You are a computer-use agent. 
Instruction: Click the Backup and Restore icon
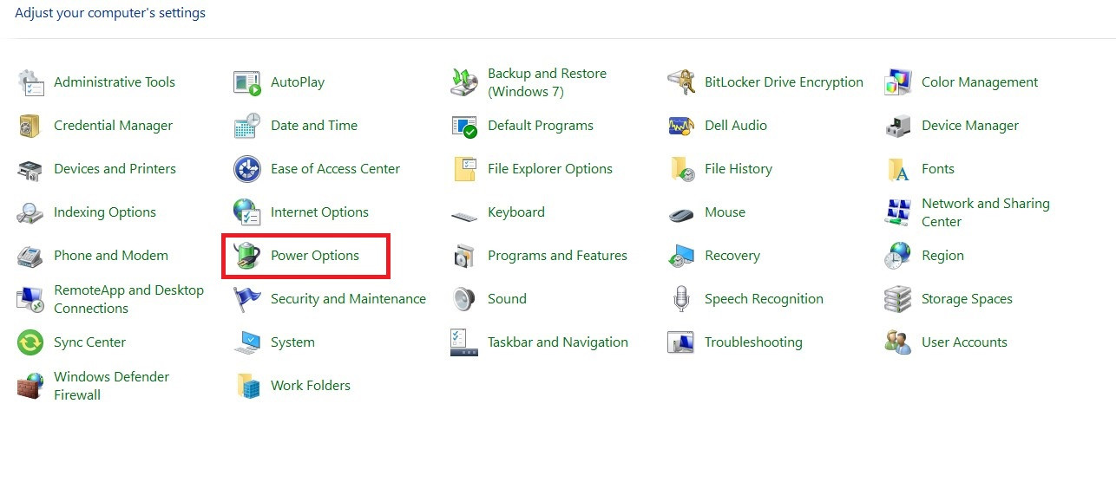click(464, 82)
